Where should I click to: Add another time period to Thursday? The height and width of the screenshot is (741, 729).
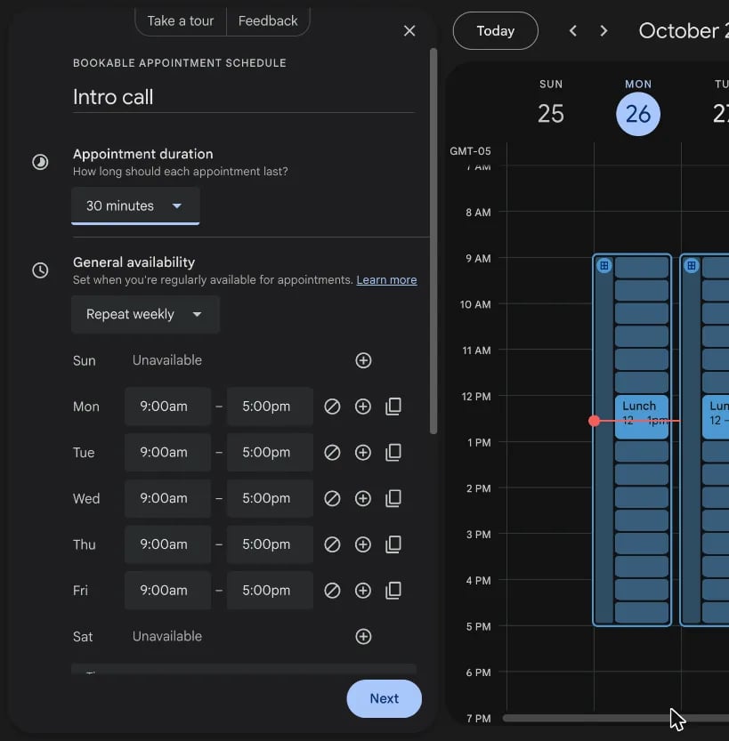(x=362, y=544)
